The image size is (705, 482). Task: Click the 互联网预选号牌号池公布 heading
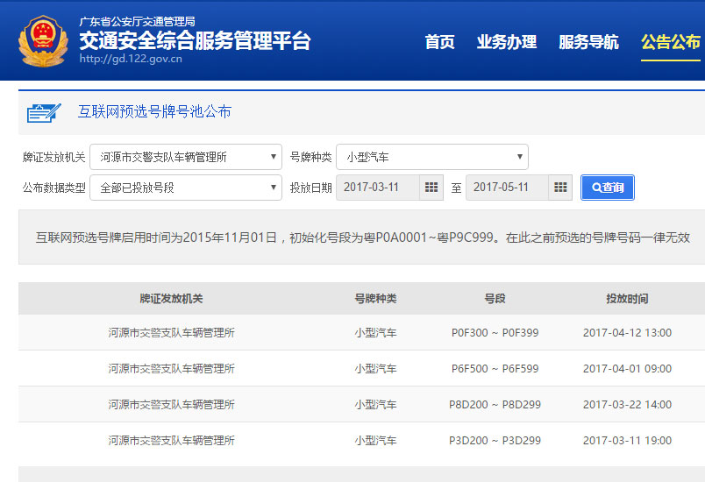click(x=154, y=111)
